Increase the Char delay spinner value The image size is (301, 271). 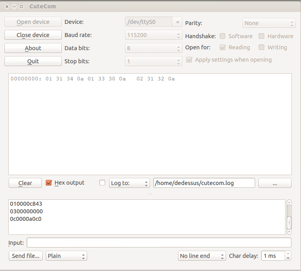(288, 253)
